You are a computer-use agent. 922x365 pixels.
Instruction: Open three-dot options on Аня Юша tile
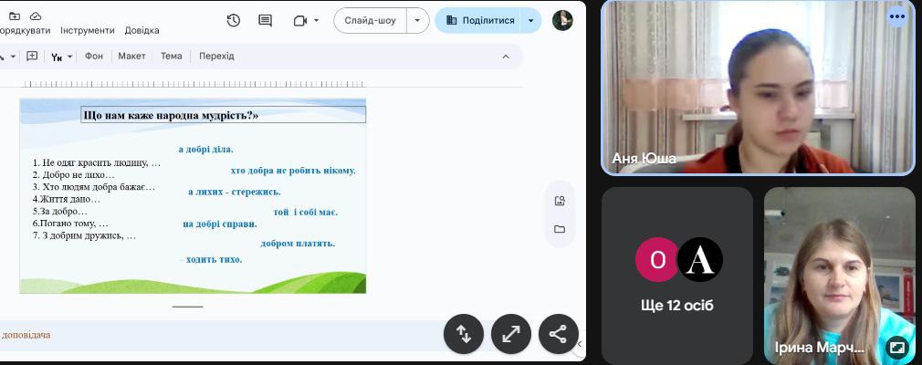click(x=897, y=16)
